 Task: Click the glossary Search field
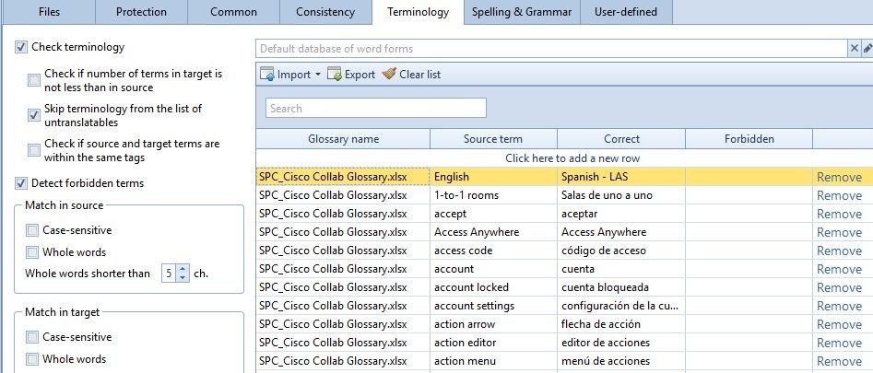[x=376, y=109]
